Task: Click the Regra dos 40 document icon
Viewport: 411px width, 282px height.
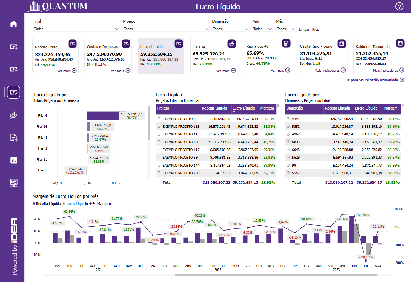Action: click(x=286, y=43)
